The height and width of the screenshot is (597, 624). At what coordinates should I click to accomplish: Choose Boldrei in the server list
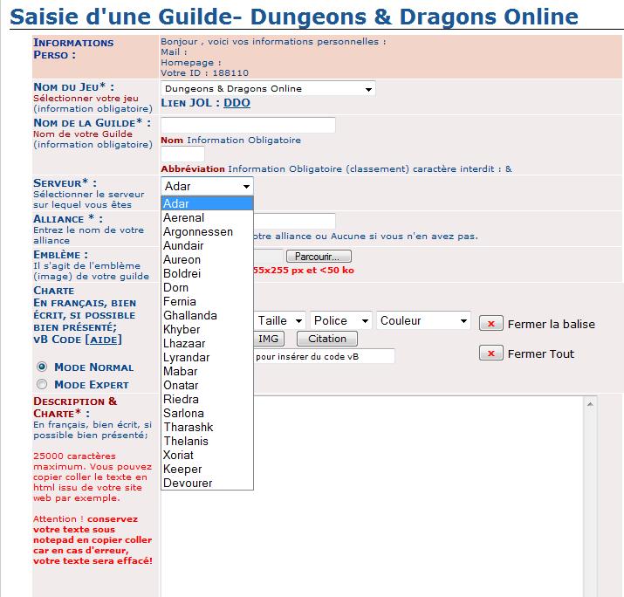click(207, 273)
